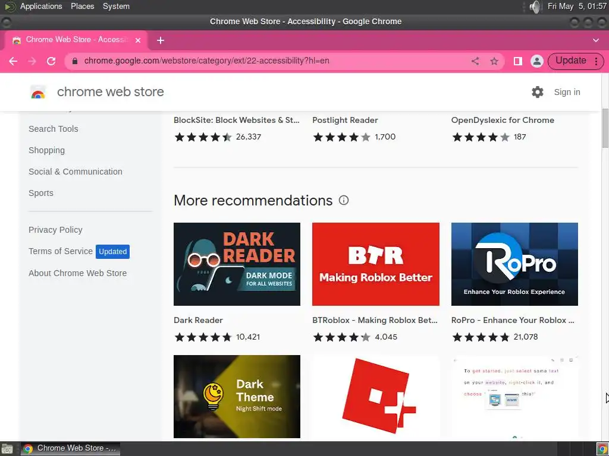
Task: Click OpenDyslexic for Chrome title
Action: coord(503,120)
